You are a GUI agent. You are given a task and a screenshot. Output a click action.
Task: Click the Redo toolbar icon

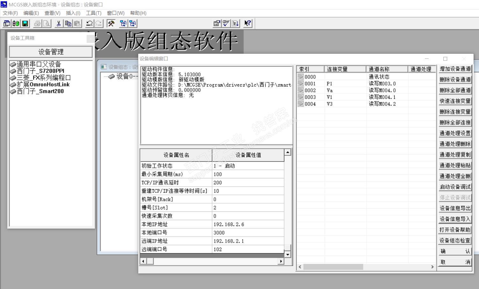point(99,23)
